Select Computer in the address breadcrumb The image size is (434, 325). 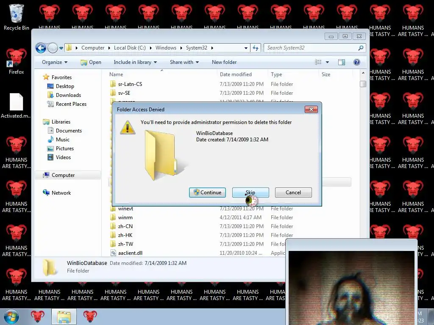tap(93, 48)
